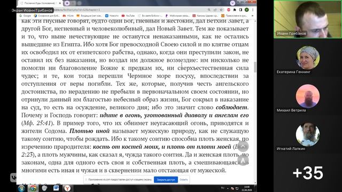
Task: Open the tab search dropdown in Chrome
Action: tap(232, 3)
